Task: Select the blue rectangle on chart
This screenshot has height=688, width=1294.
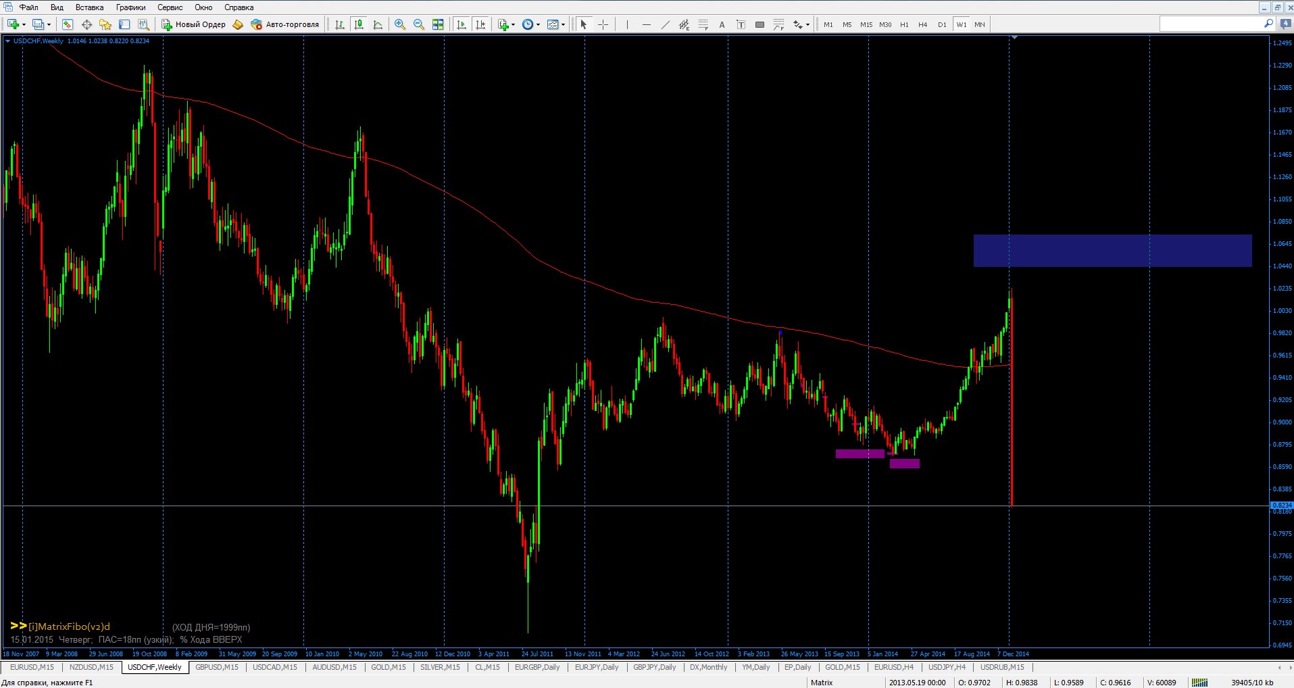Action: click(1112, 251)
